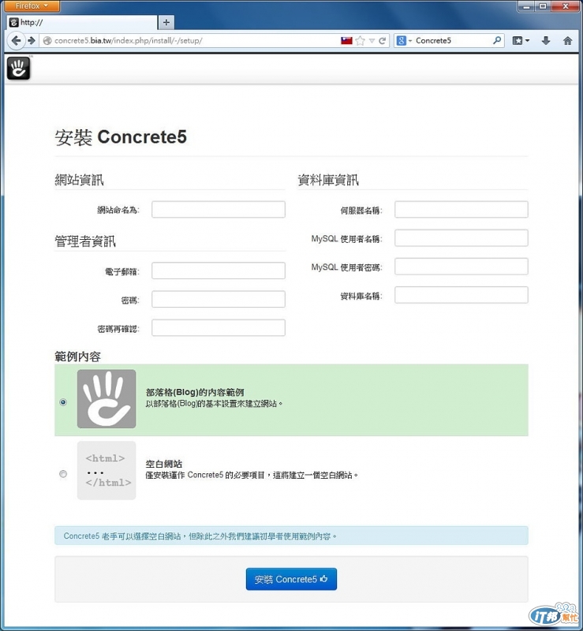Screen dimensions: 583x631
Task: Select the Blog sample content radio button
Action: (63, 402)
